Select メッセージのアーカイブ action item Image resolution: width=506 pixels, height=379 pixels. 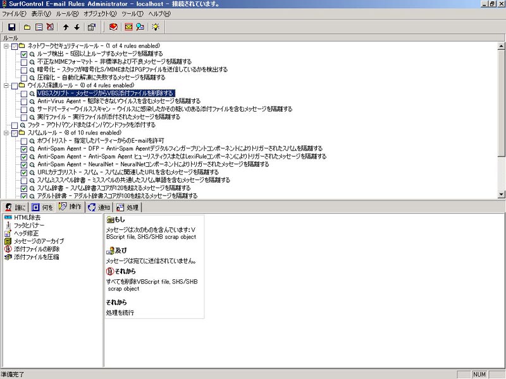(34, 241)
